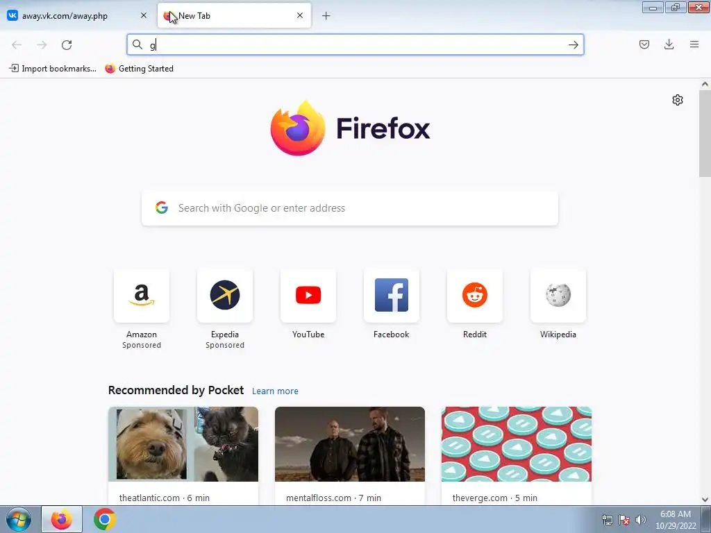Click the Forward navigation arrow

[42, 44]
